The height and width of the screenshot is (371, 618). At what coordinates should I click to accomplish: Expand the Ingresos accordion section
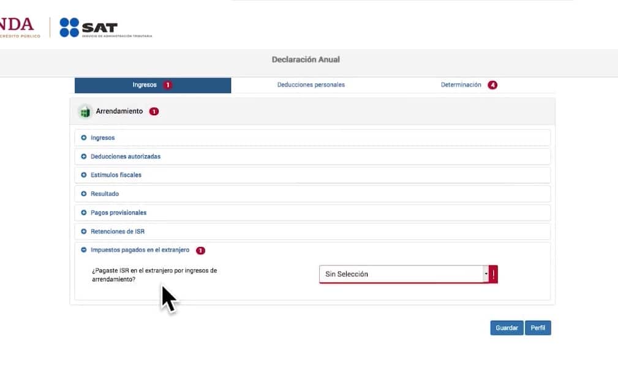102,138
